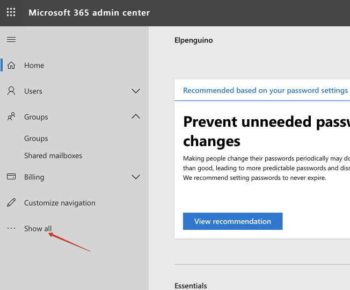The height and width of the screenshot is (290, 350).
Task: Open Customize navigation
Action: point(60,202)
